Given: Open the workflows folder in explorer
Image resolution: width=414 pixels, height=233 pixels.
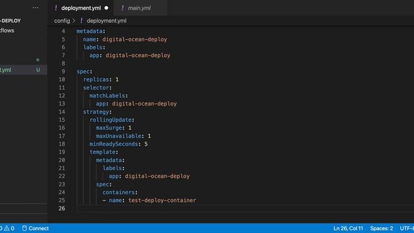Looking at the screenshot, I should click(x=7, y=30).
